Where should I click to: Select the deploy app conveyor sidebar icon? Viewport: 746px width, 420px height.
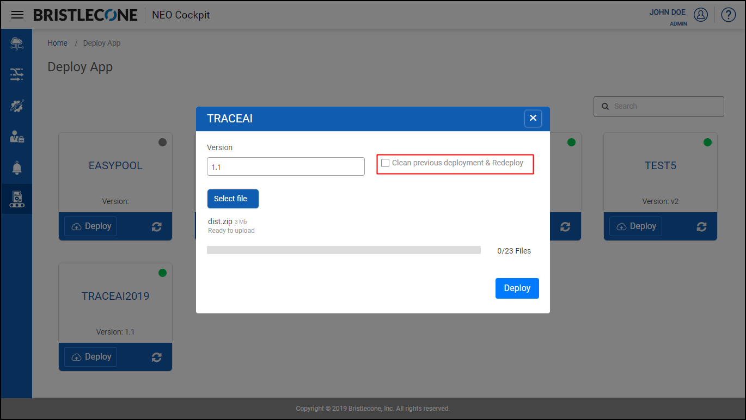(17, 199)
